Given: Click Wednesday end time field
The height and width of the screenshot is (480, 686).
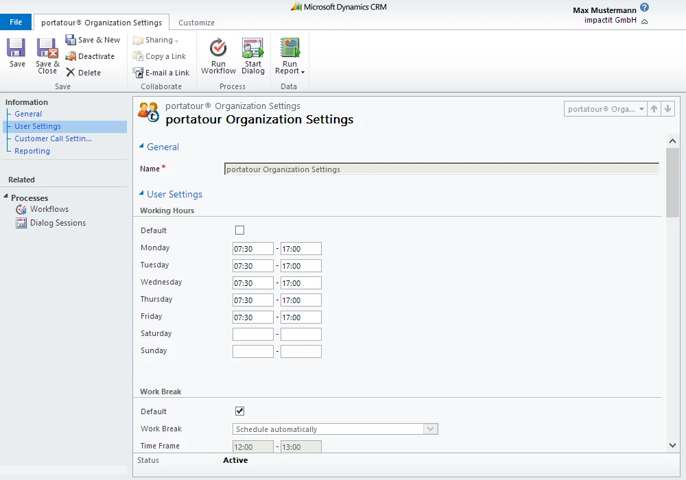Looking at the screenshot, I should tap(301, 283).
